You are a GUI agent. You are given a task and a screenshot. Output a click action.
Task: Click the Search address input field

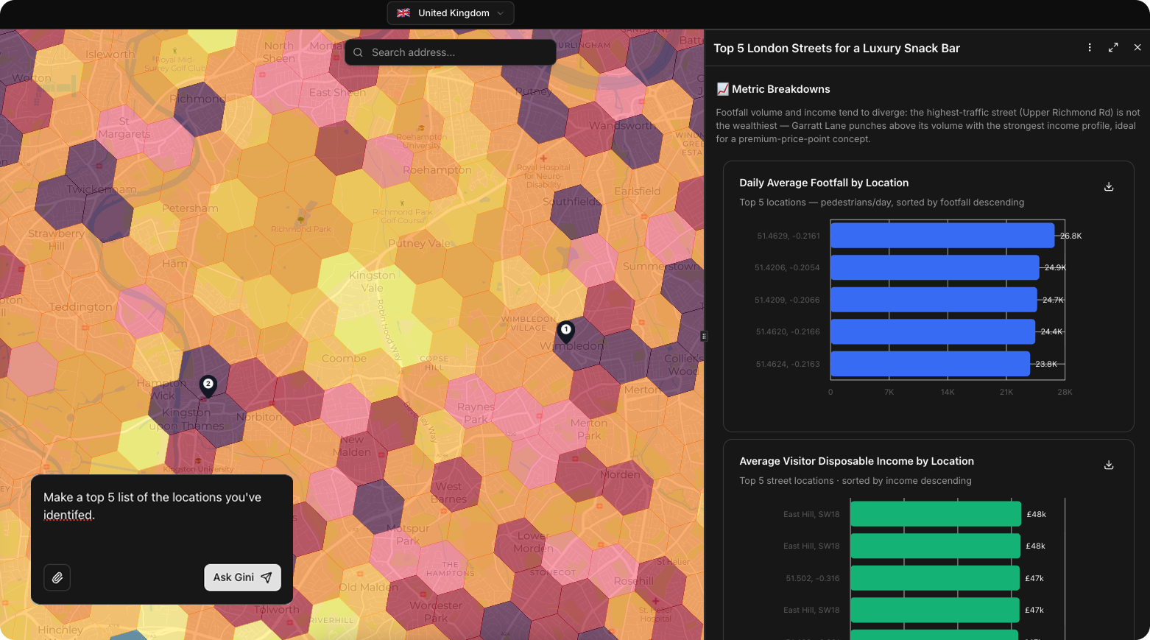[x=451, y=52]
